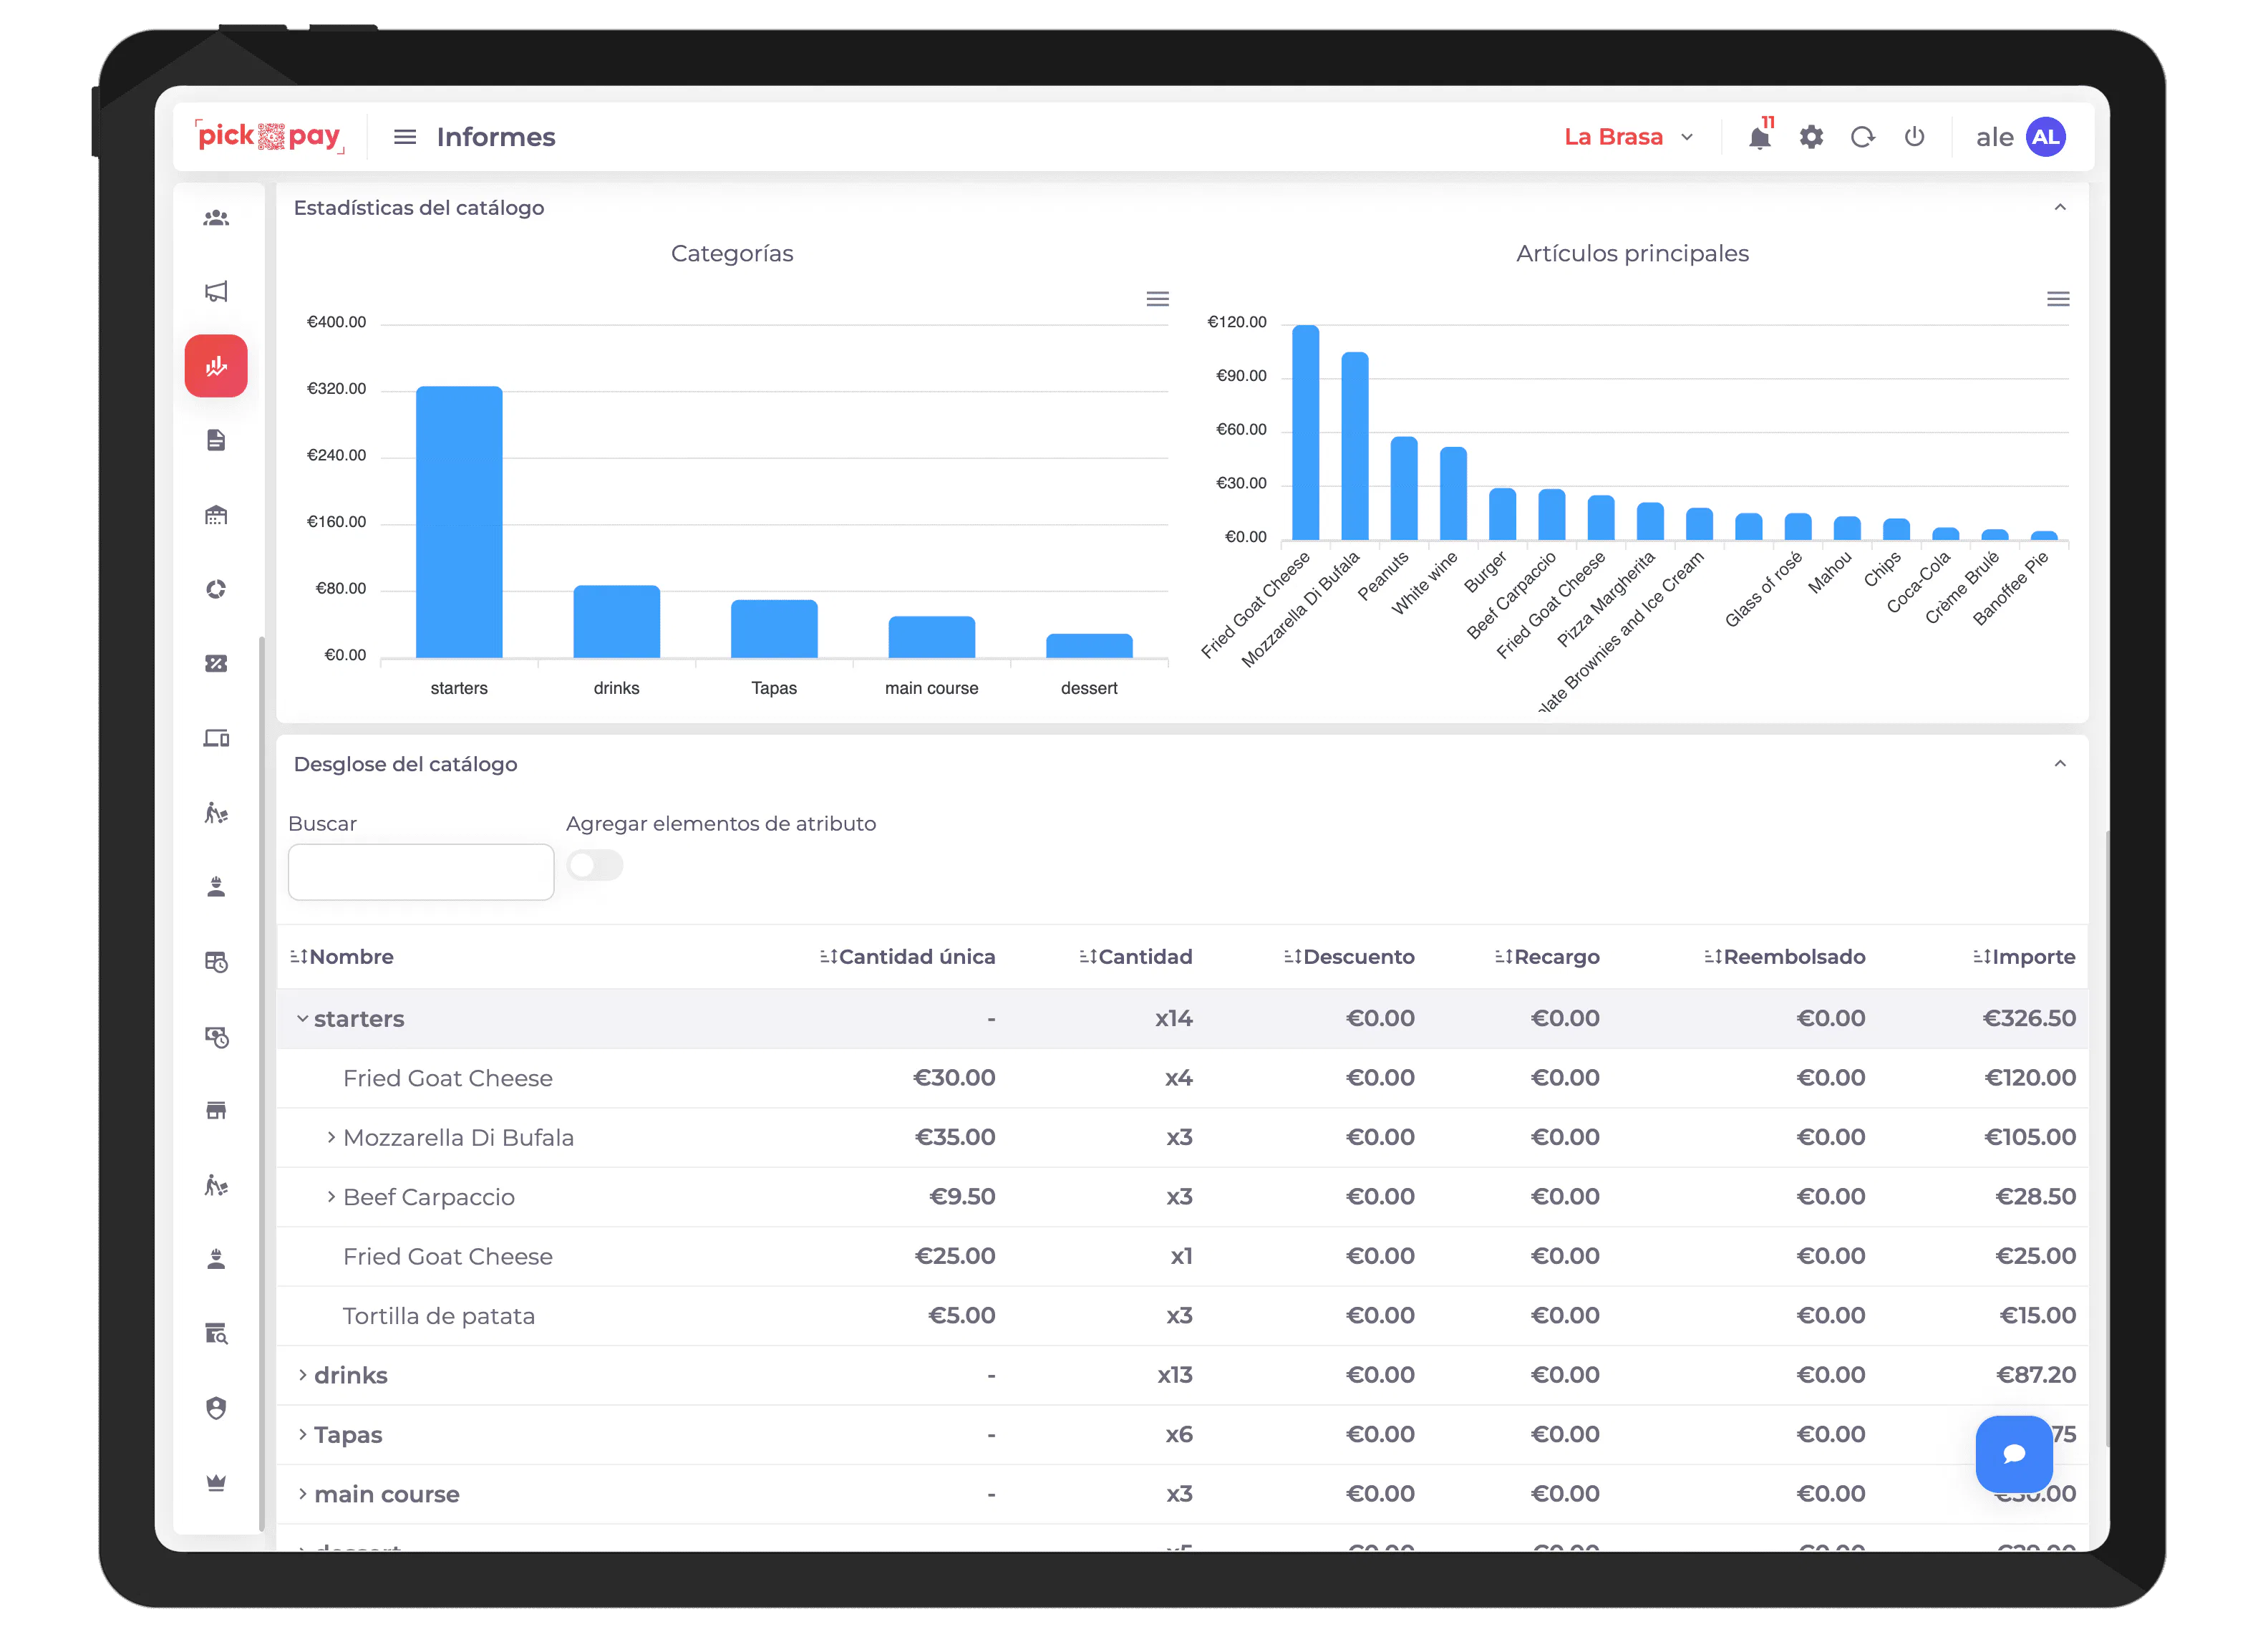Expand the Mozzarella Di Bufala row
This screenshot has width=2268, height=1637.
tap(331, 1137)
